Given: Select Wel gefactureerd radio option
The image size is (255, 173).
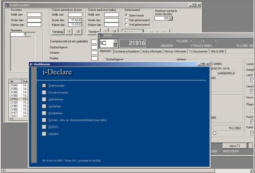Looking at the screenshot, I should coord(126,24).
